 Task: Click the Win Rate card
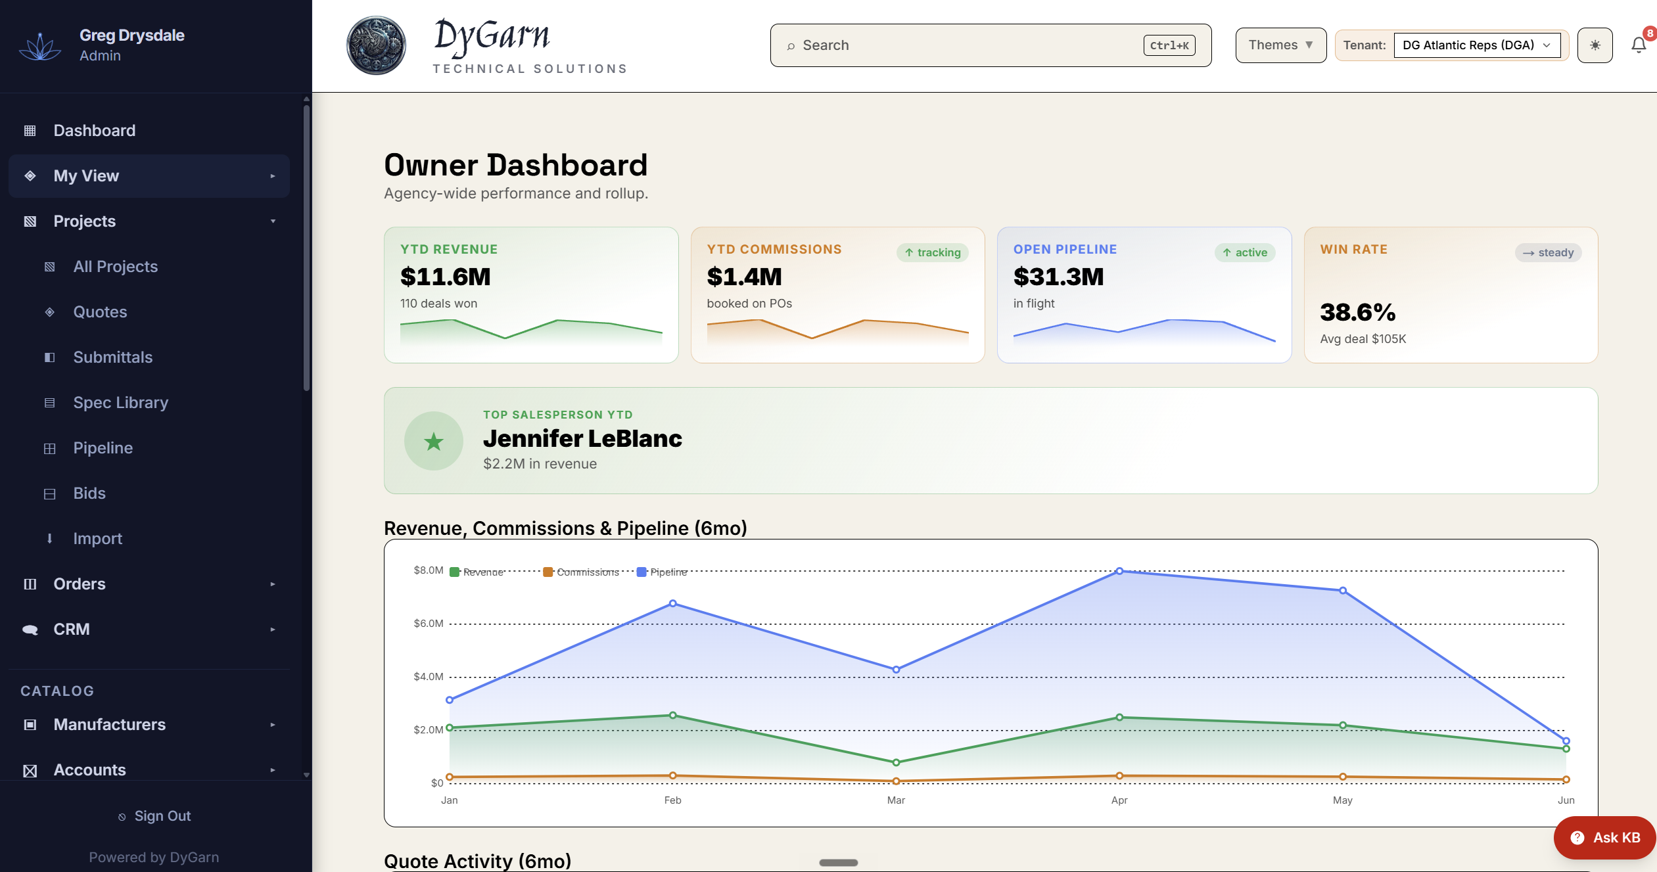click(x=1451, y=295)
